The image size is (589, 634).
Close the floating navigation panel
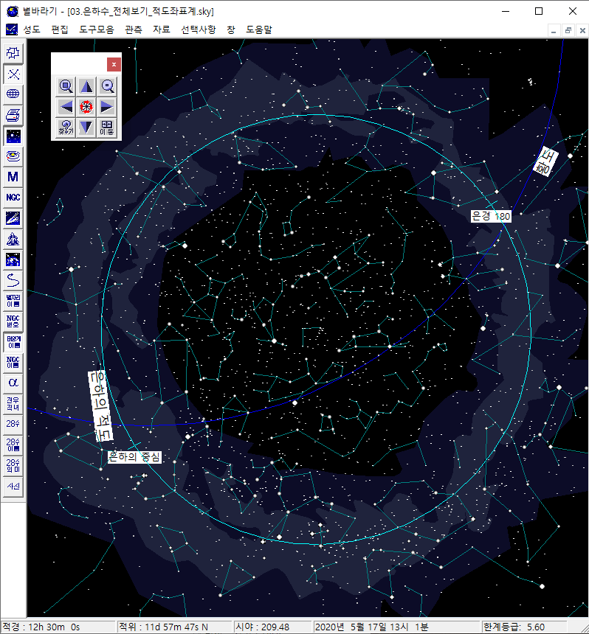click(x=114, y=64)
